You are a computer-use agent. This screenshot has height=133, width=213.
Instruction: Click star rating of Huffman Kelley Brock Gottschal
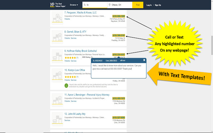tap(70, 58)
